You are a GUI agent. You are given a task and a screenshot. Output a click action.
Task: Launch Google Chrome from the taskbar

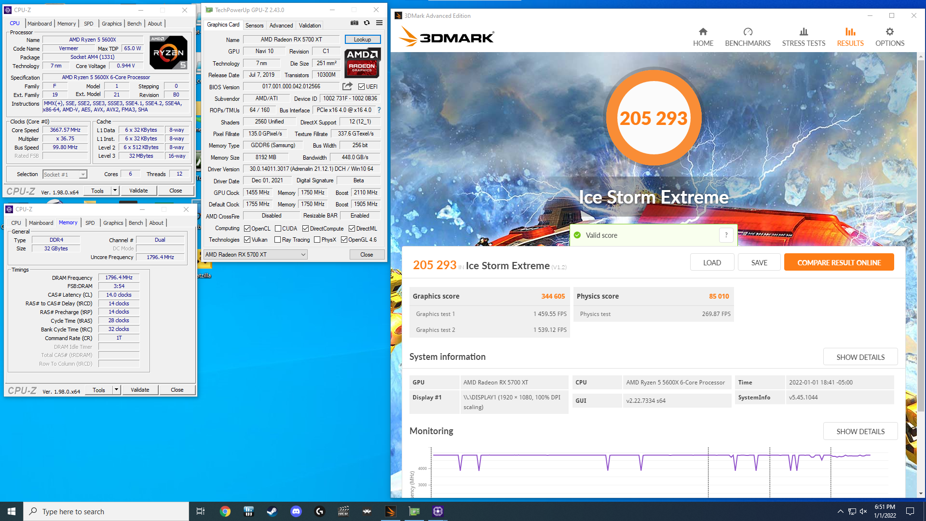pyautogui.click(x=225, y=511)
